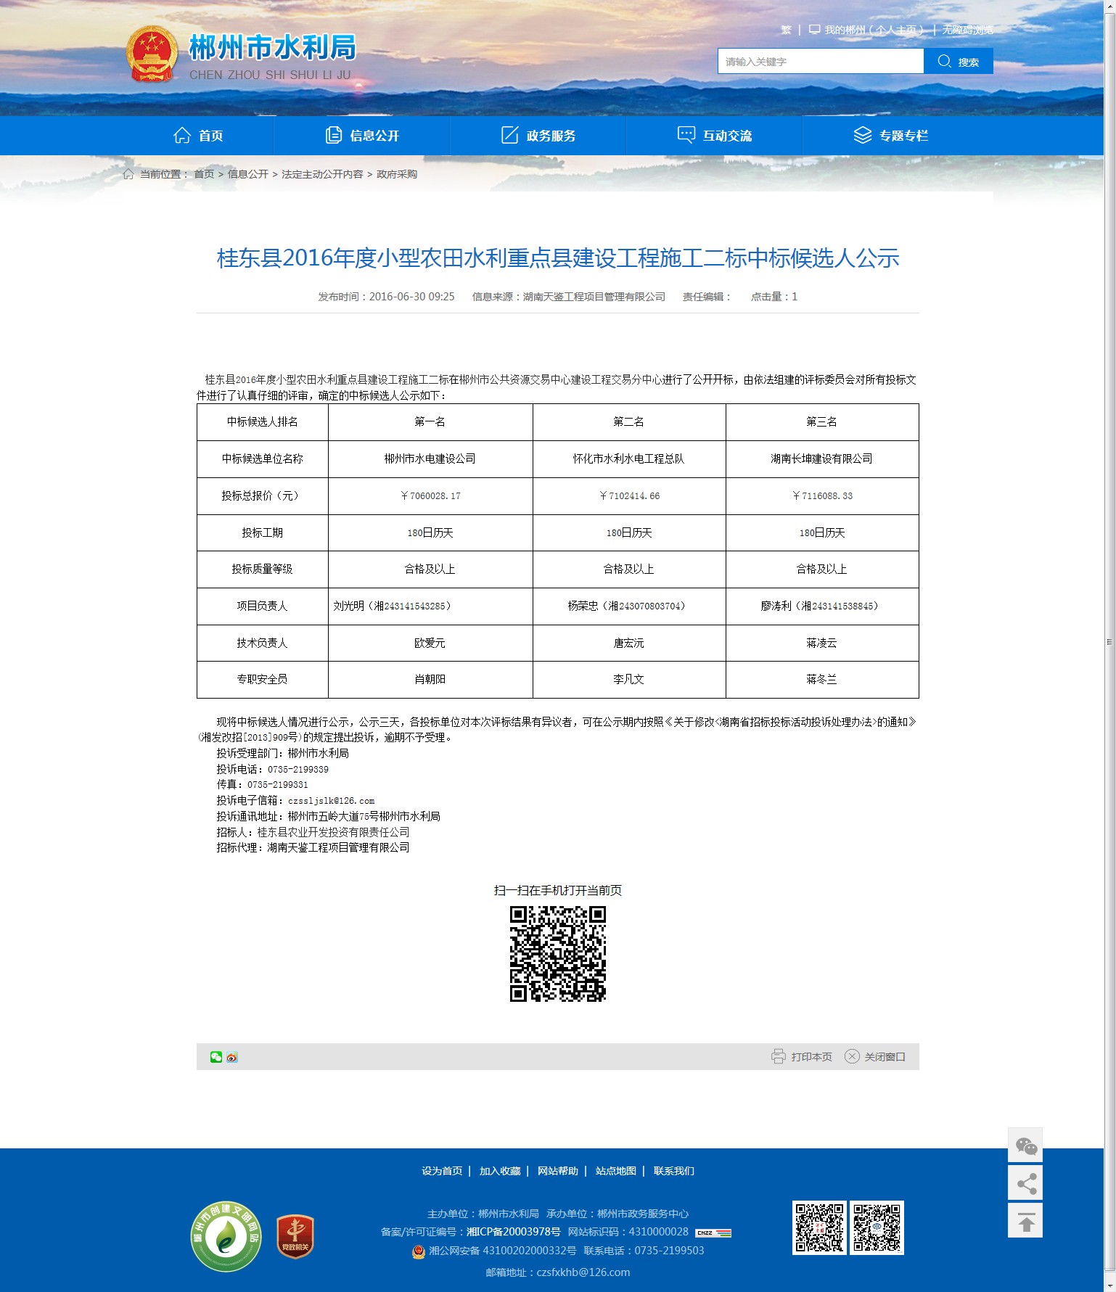This screenshot has height=1292, width=1116.
Task: Click the 郴州市水利局 site title
Action: coord(273,47)
